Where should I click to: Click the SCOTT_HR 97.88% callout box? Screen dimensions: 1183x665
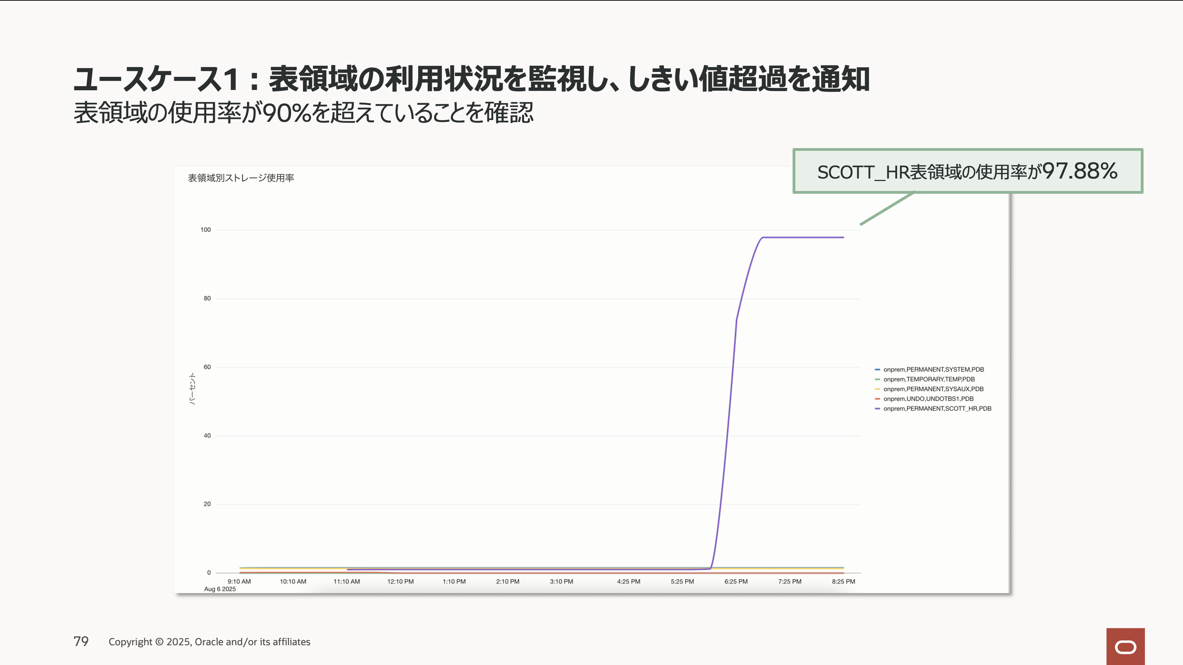[967, 171]
